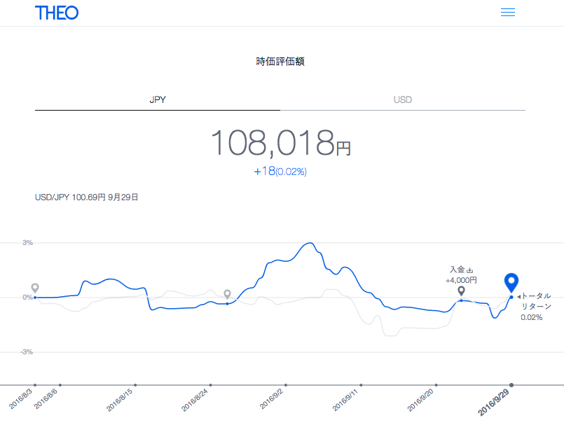Select the 2016/8/3 timeline dot
This screenshot has height=432, width=564.
[x=35, y=385]
